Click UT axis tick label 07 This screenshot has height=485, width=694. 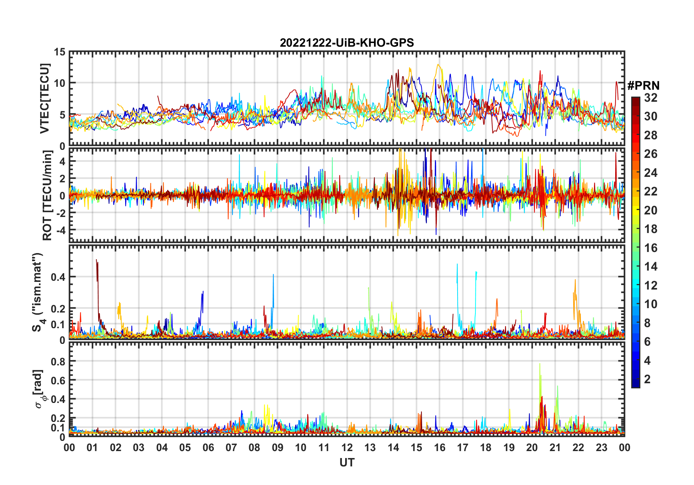point(231,447)
